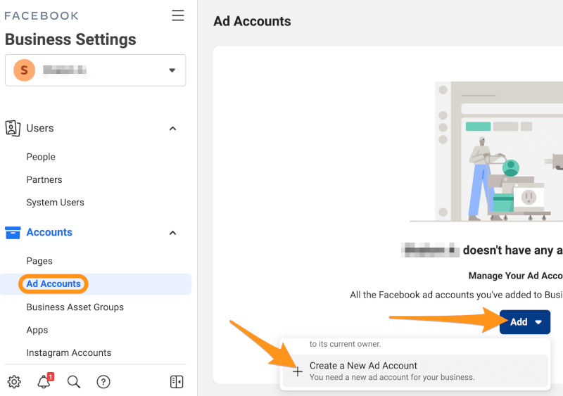Open the help question mark icon
This screenshot has width=563, height=396.
(x=103, y=382)
